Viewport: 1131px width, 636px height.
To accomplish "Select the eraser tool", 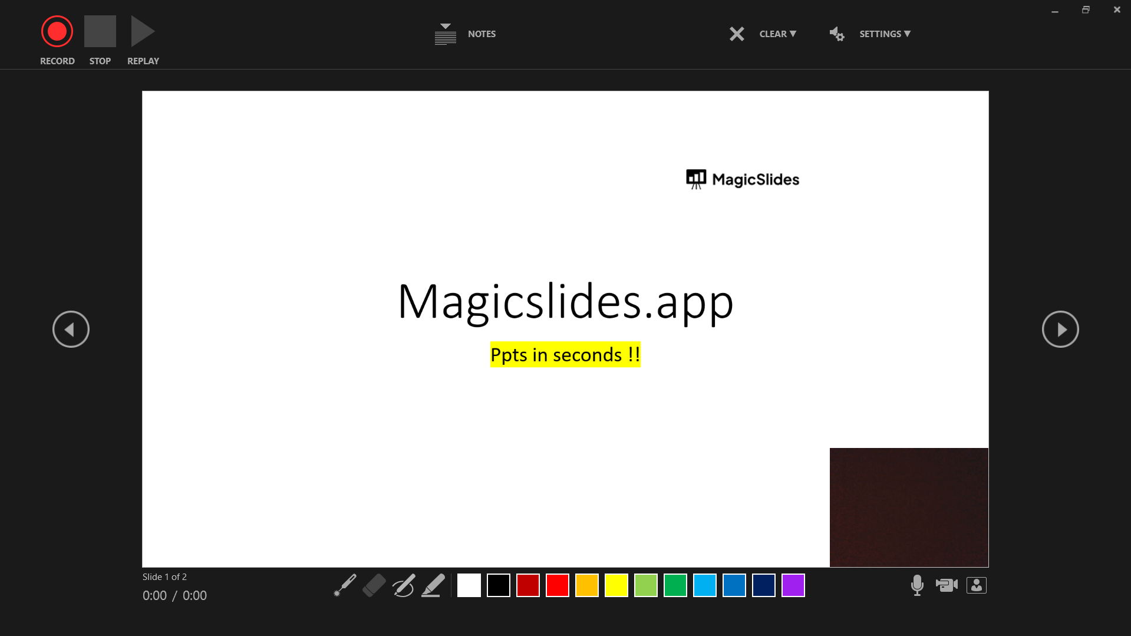I will pos(375,585).
